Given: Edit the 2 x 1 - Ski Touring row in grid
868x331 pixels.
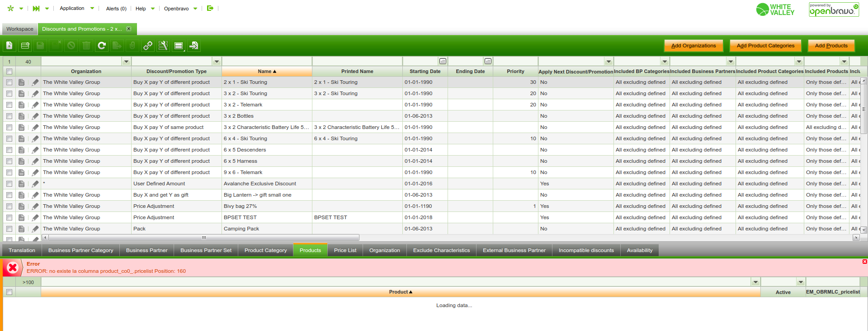Looking at the screenshot, I should click(x=35, y=82).
